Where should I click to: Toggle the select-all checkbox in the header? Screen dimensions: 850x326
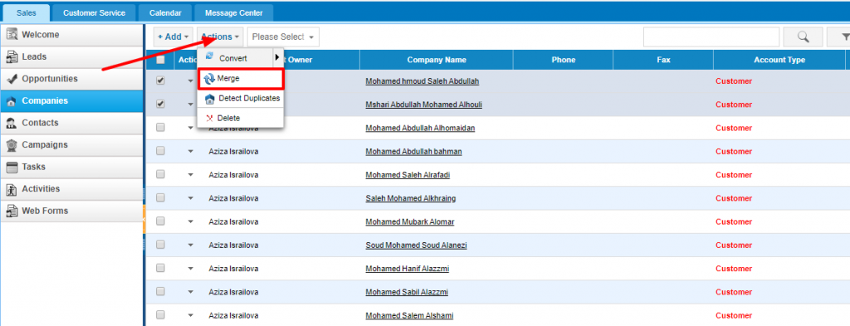(160, 60)
